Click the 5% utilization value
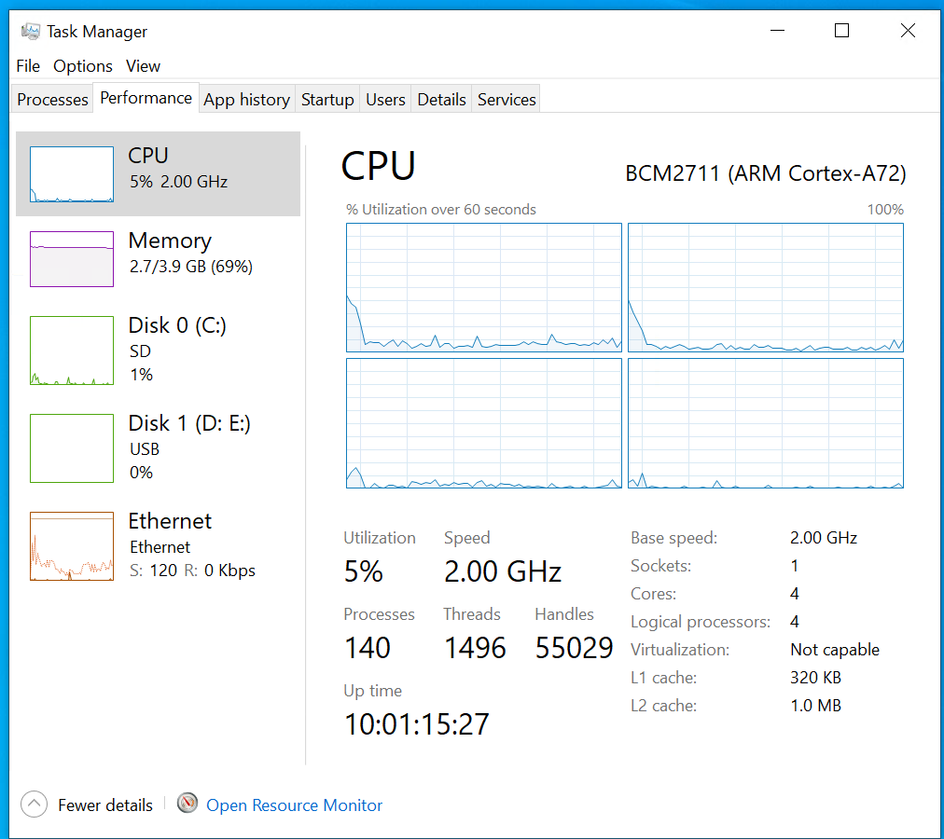 [x=363, y=571]
